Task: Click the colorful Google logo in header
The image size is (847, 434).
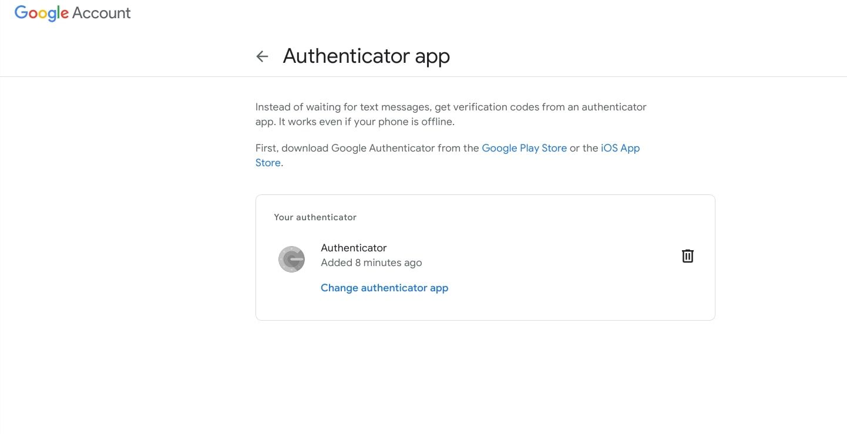Action: click(x=42, y=14)
